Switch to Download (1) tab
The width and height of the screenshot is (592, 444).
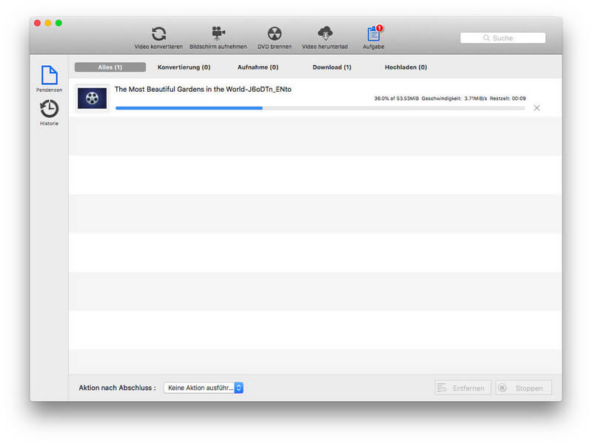point(332,67)
